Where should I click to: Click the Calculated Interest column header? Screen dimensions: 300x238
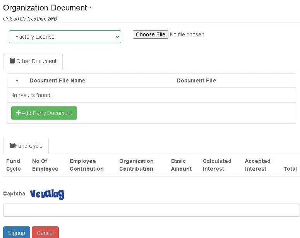[x=217, y=165]
